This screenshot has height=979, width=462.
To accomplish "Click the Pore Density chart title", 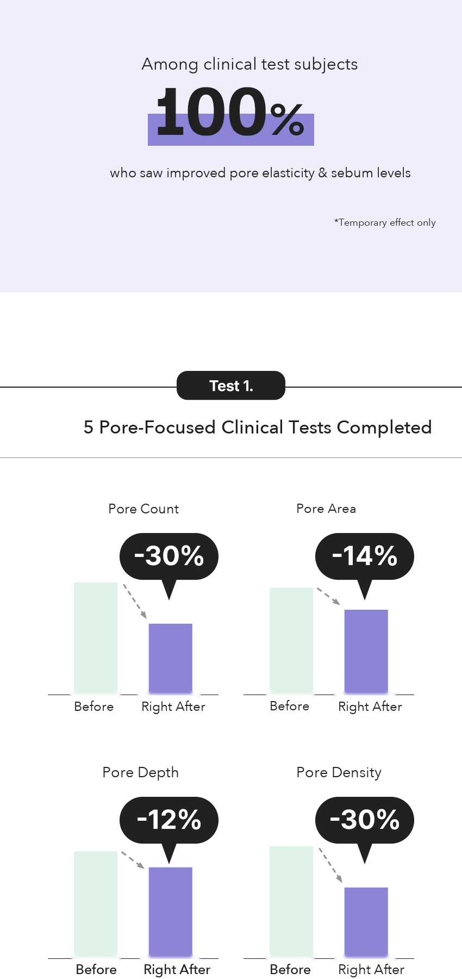I will pos(339,773).
